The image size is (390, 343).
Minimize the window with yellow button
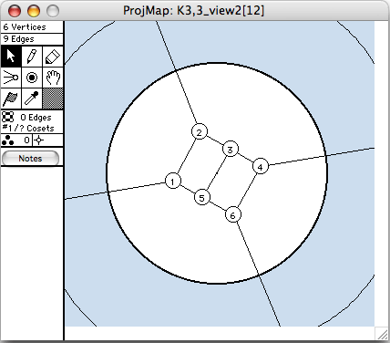point(34,11)
